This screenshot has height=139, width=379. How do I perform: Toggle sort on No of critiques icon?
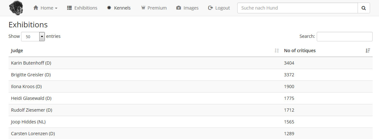368,51
